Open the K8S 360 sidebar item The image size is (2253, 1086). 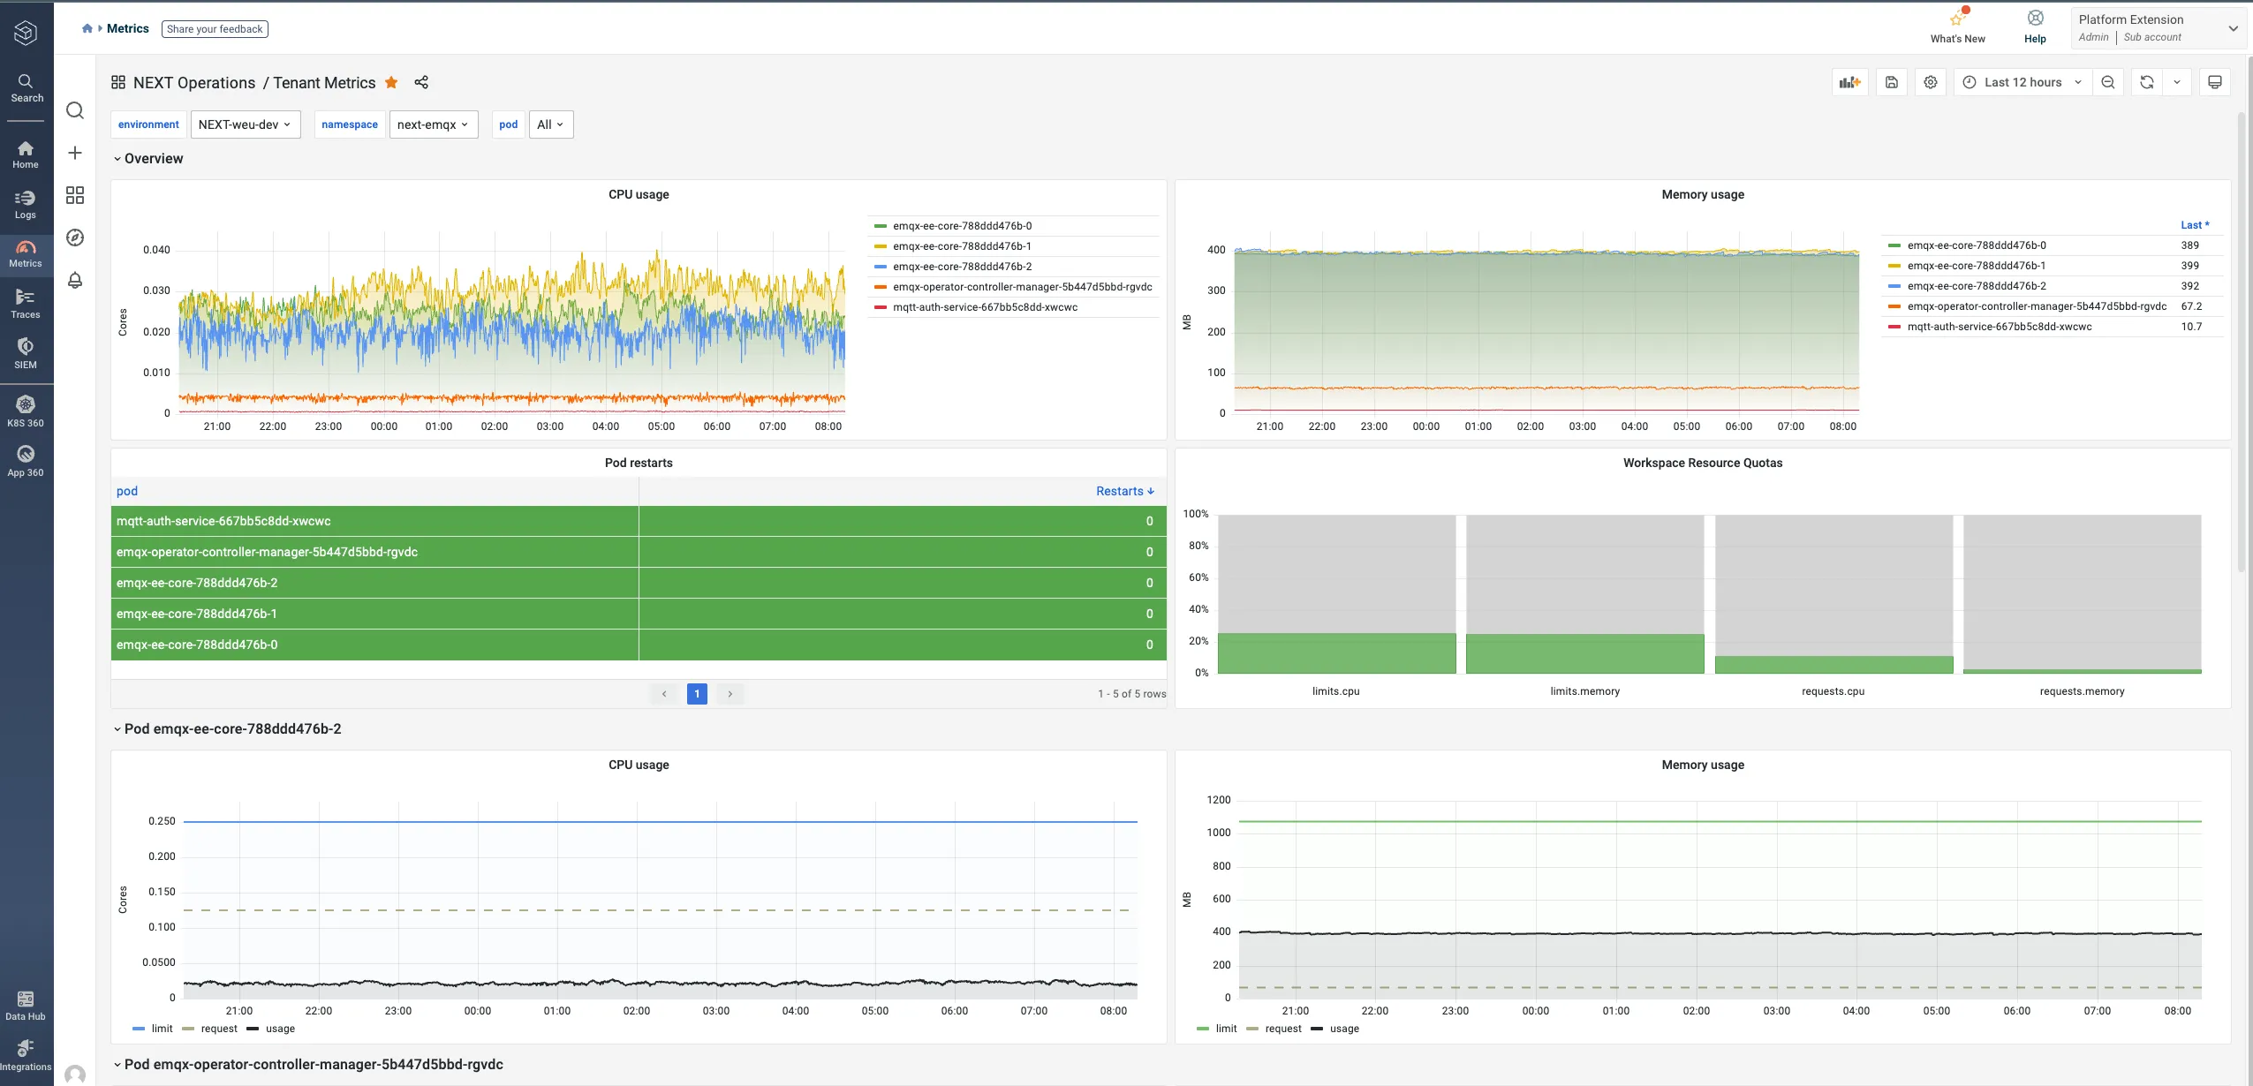[x=26, y=411]
